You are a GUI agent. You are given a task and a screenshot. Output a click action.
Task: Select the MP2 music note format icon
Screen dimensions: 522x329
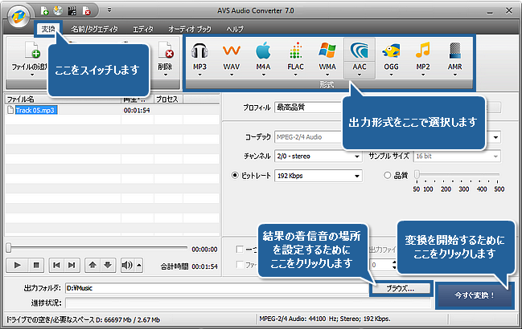[x=423, y=50]
